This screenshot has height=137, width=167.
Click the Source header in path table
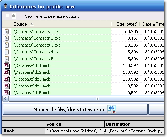(x=75, y=124)
